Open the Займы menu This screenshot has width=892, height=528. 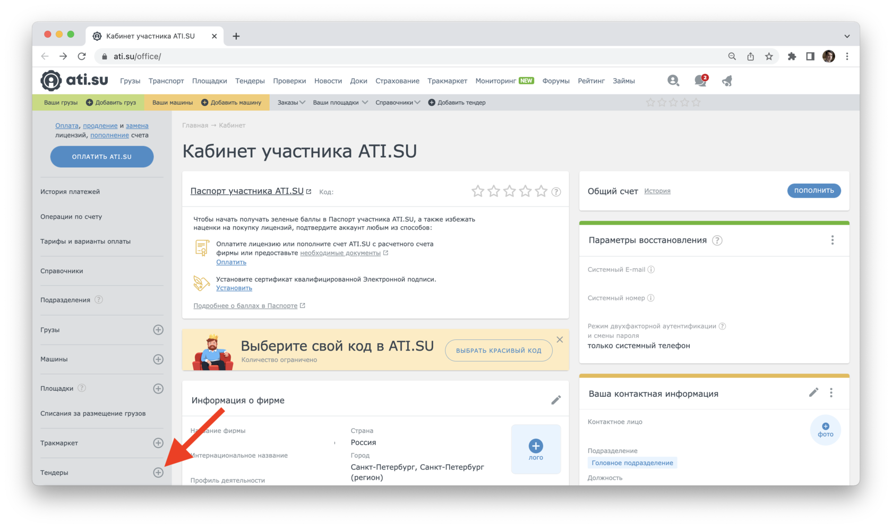pyautogui.click(x=624, y=81)
